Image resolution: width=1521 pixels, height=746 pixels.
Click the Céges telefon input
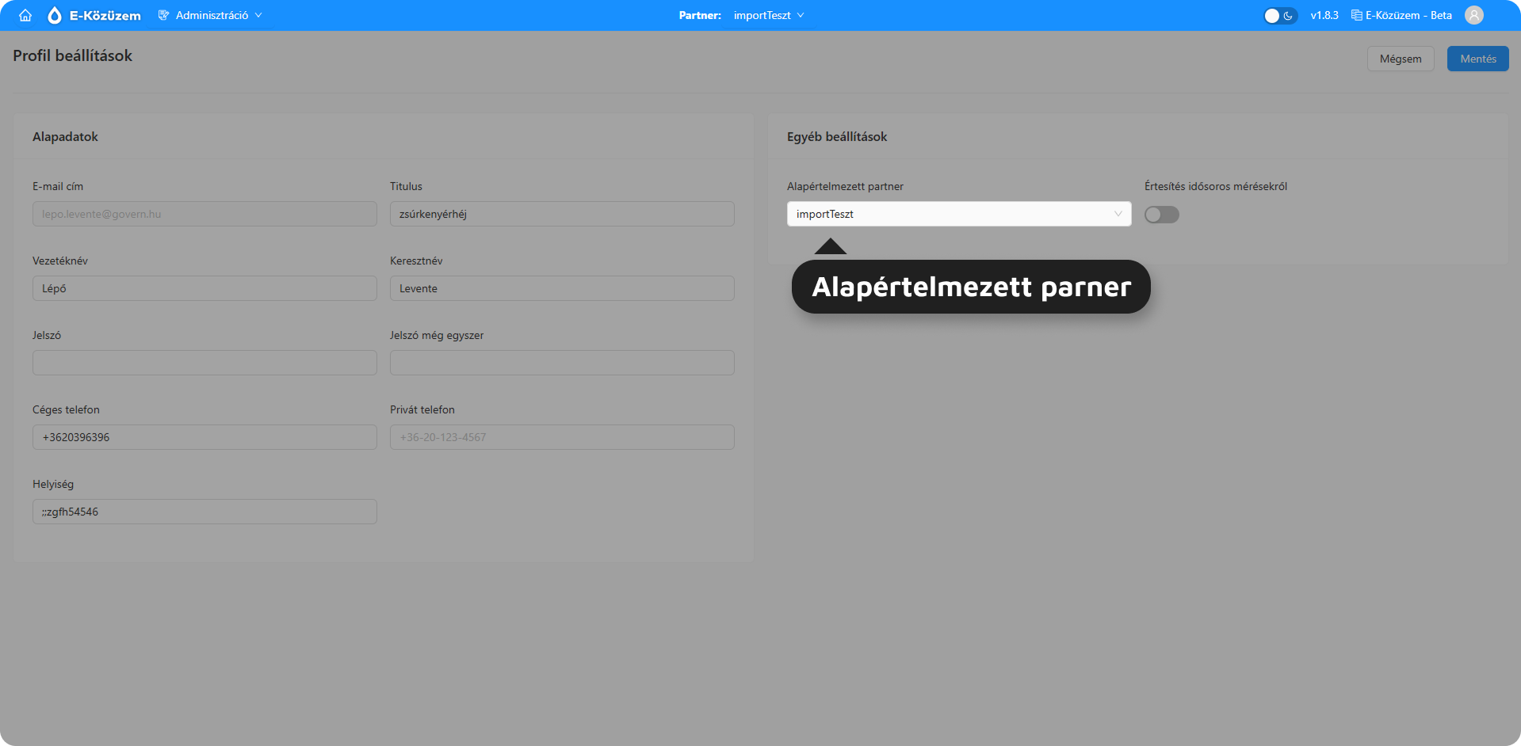(x=204, y=437)
